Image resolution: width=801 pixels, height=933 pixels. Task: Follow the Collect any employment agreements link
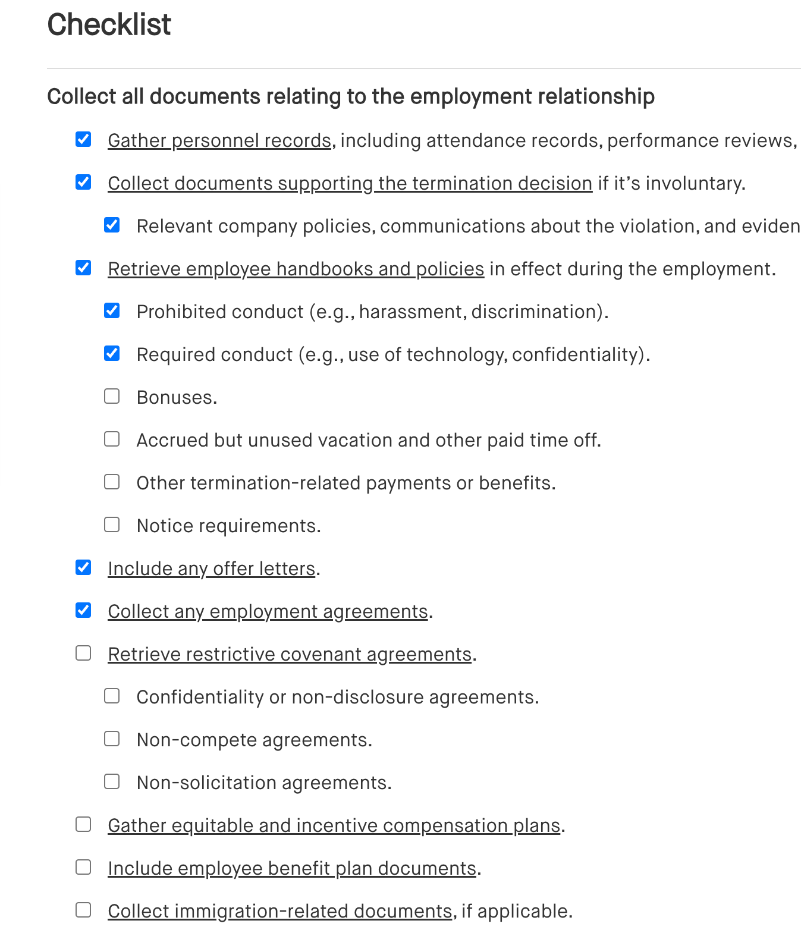[268, 612]
